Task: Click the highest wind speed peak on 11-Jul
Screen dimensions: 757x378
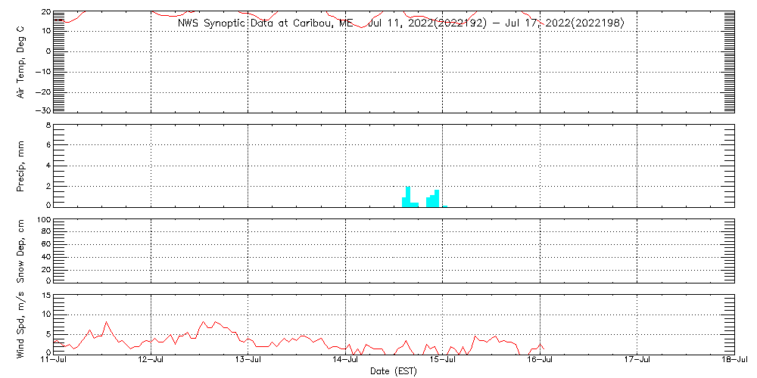Action: tap(106, 322)
